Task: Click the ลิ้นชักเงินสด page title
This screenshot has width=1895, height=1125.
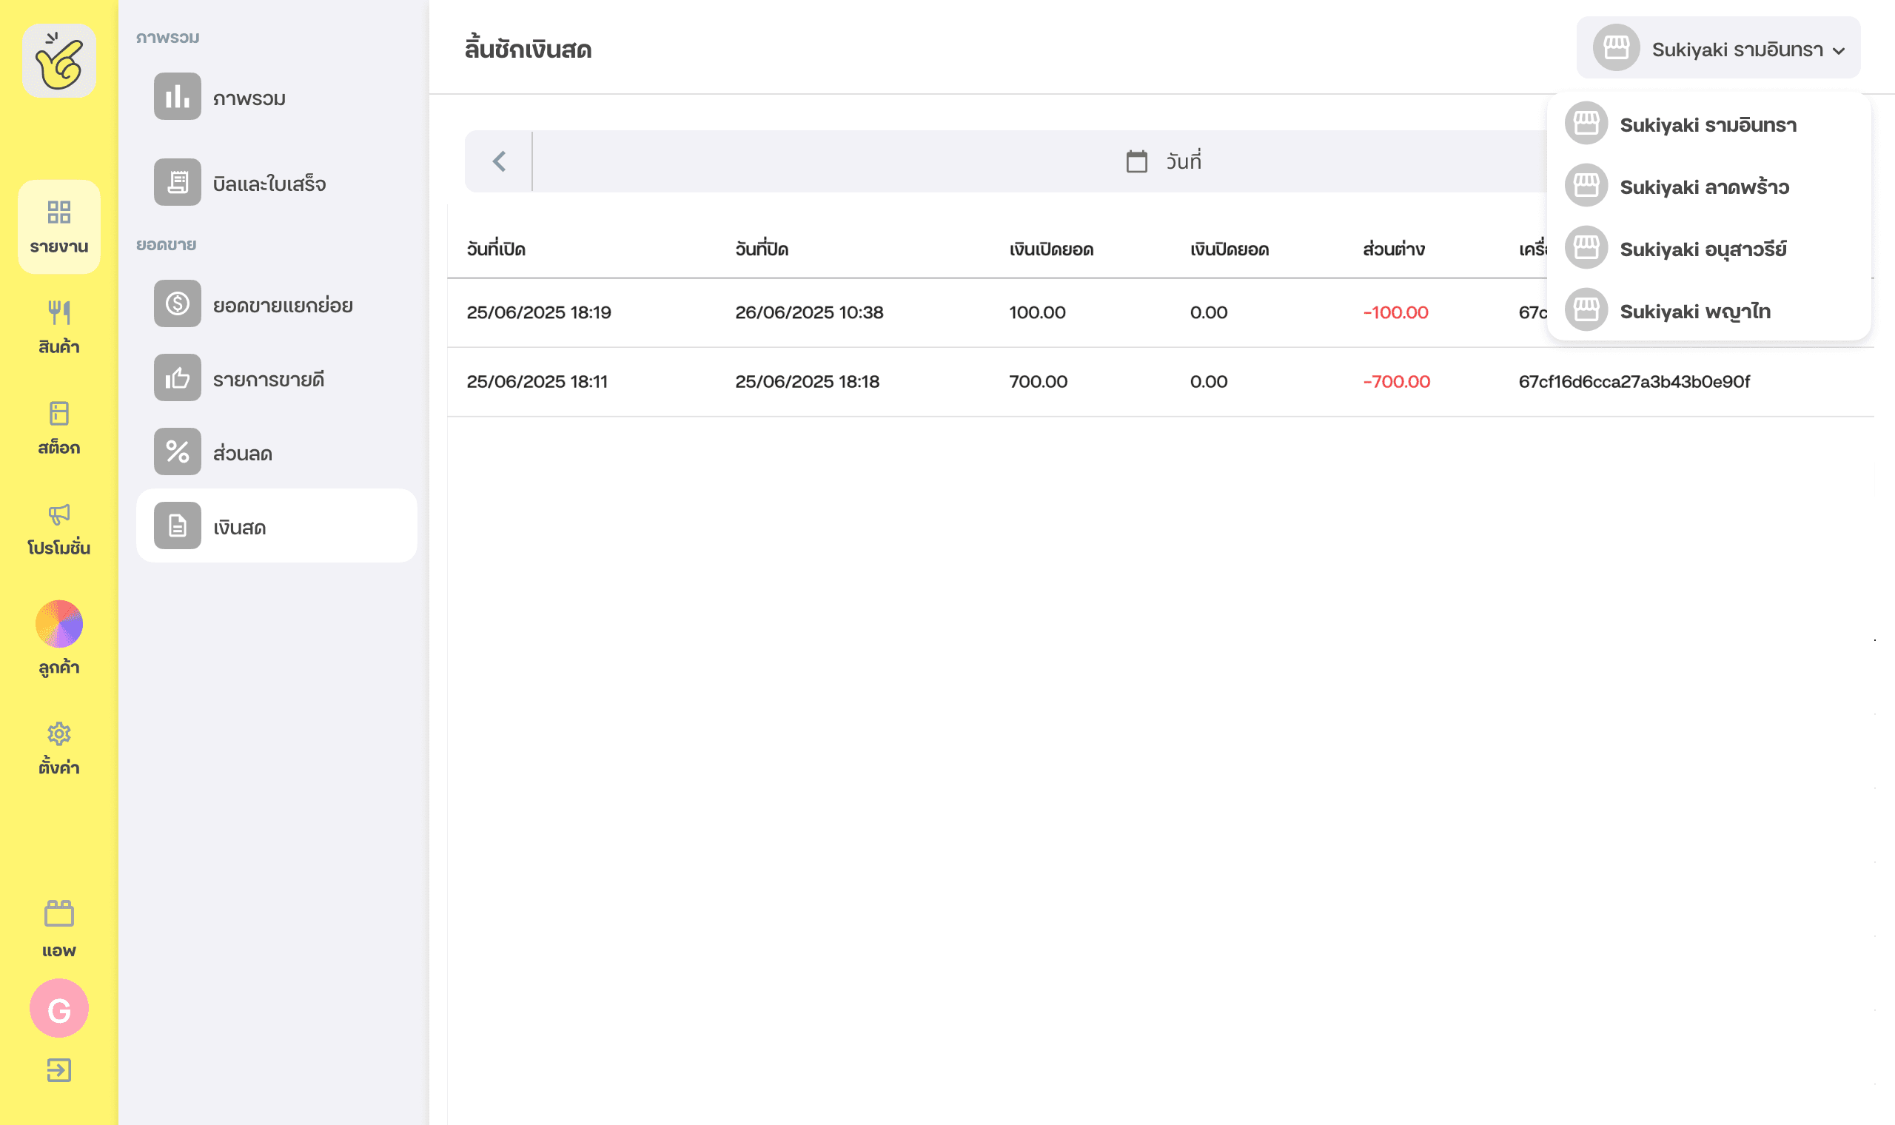Action: pyautogui.click(x=529, y=49)
